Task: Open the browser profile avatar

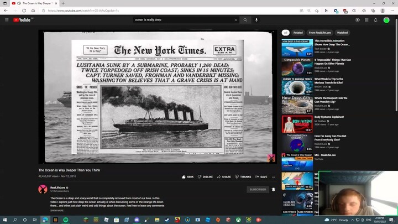Action: point(383,11)
